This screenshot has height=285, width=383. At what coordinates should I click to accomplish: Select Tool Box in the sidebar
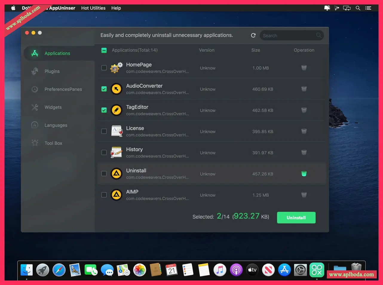(53, 143)
